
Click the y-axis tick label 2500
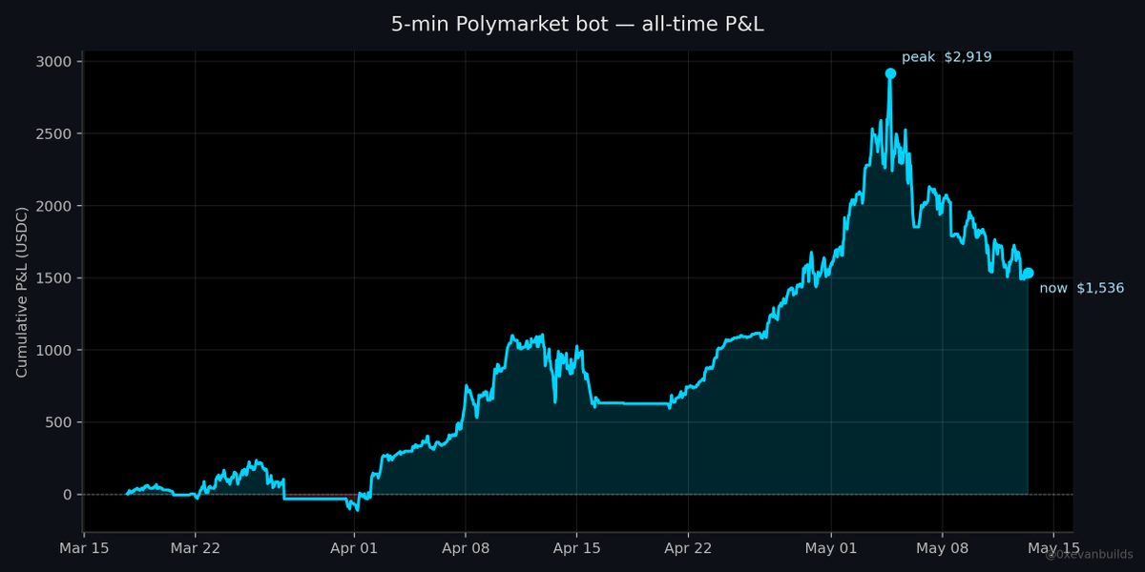tap(55, 133)
